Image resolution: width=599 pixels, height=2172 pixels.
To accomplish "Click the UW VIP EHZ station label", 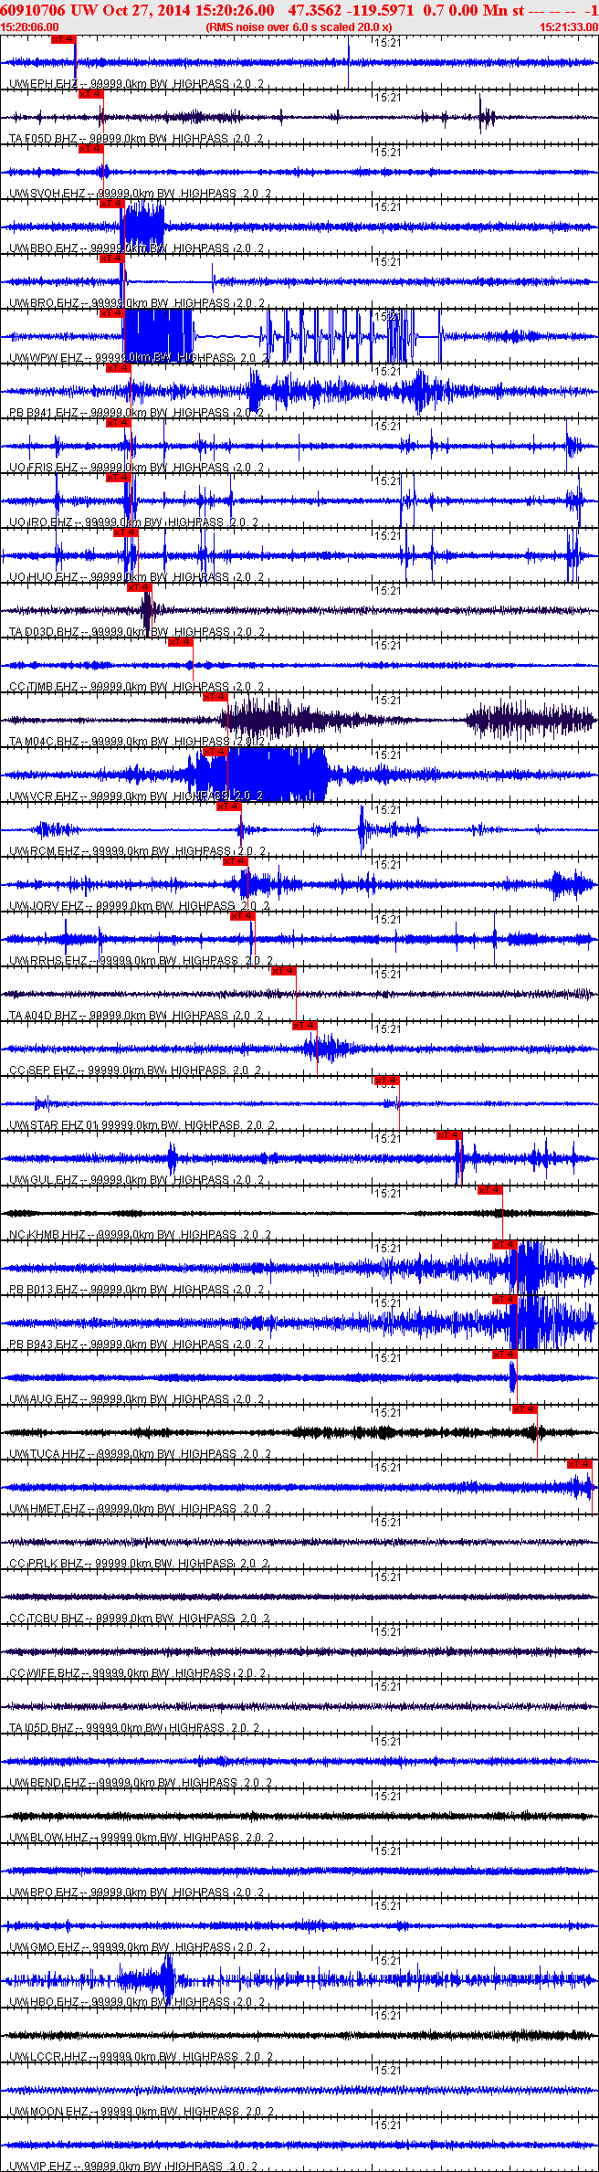I will pos(41,2167).
